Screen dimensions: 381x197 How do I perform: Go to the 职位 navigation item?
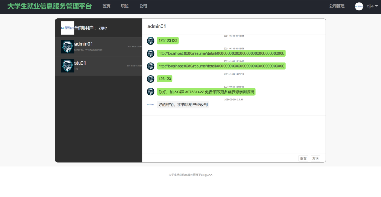click(x=125, y=6)
